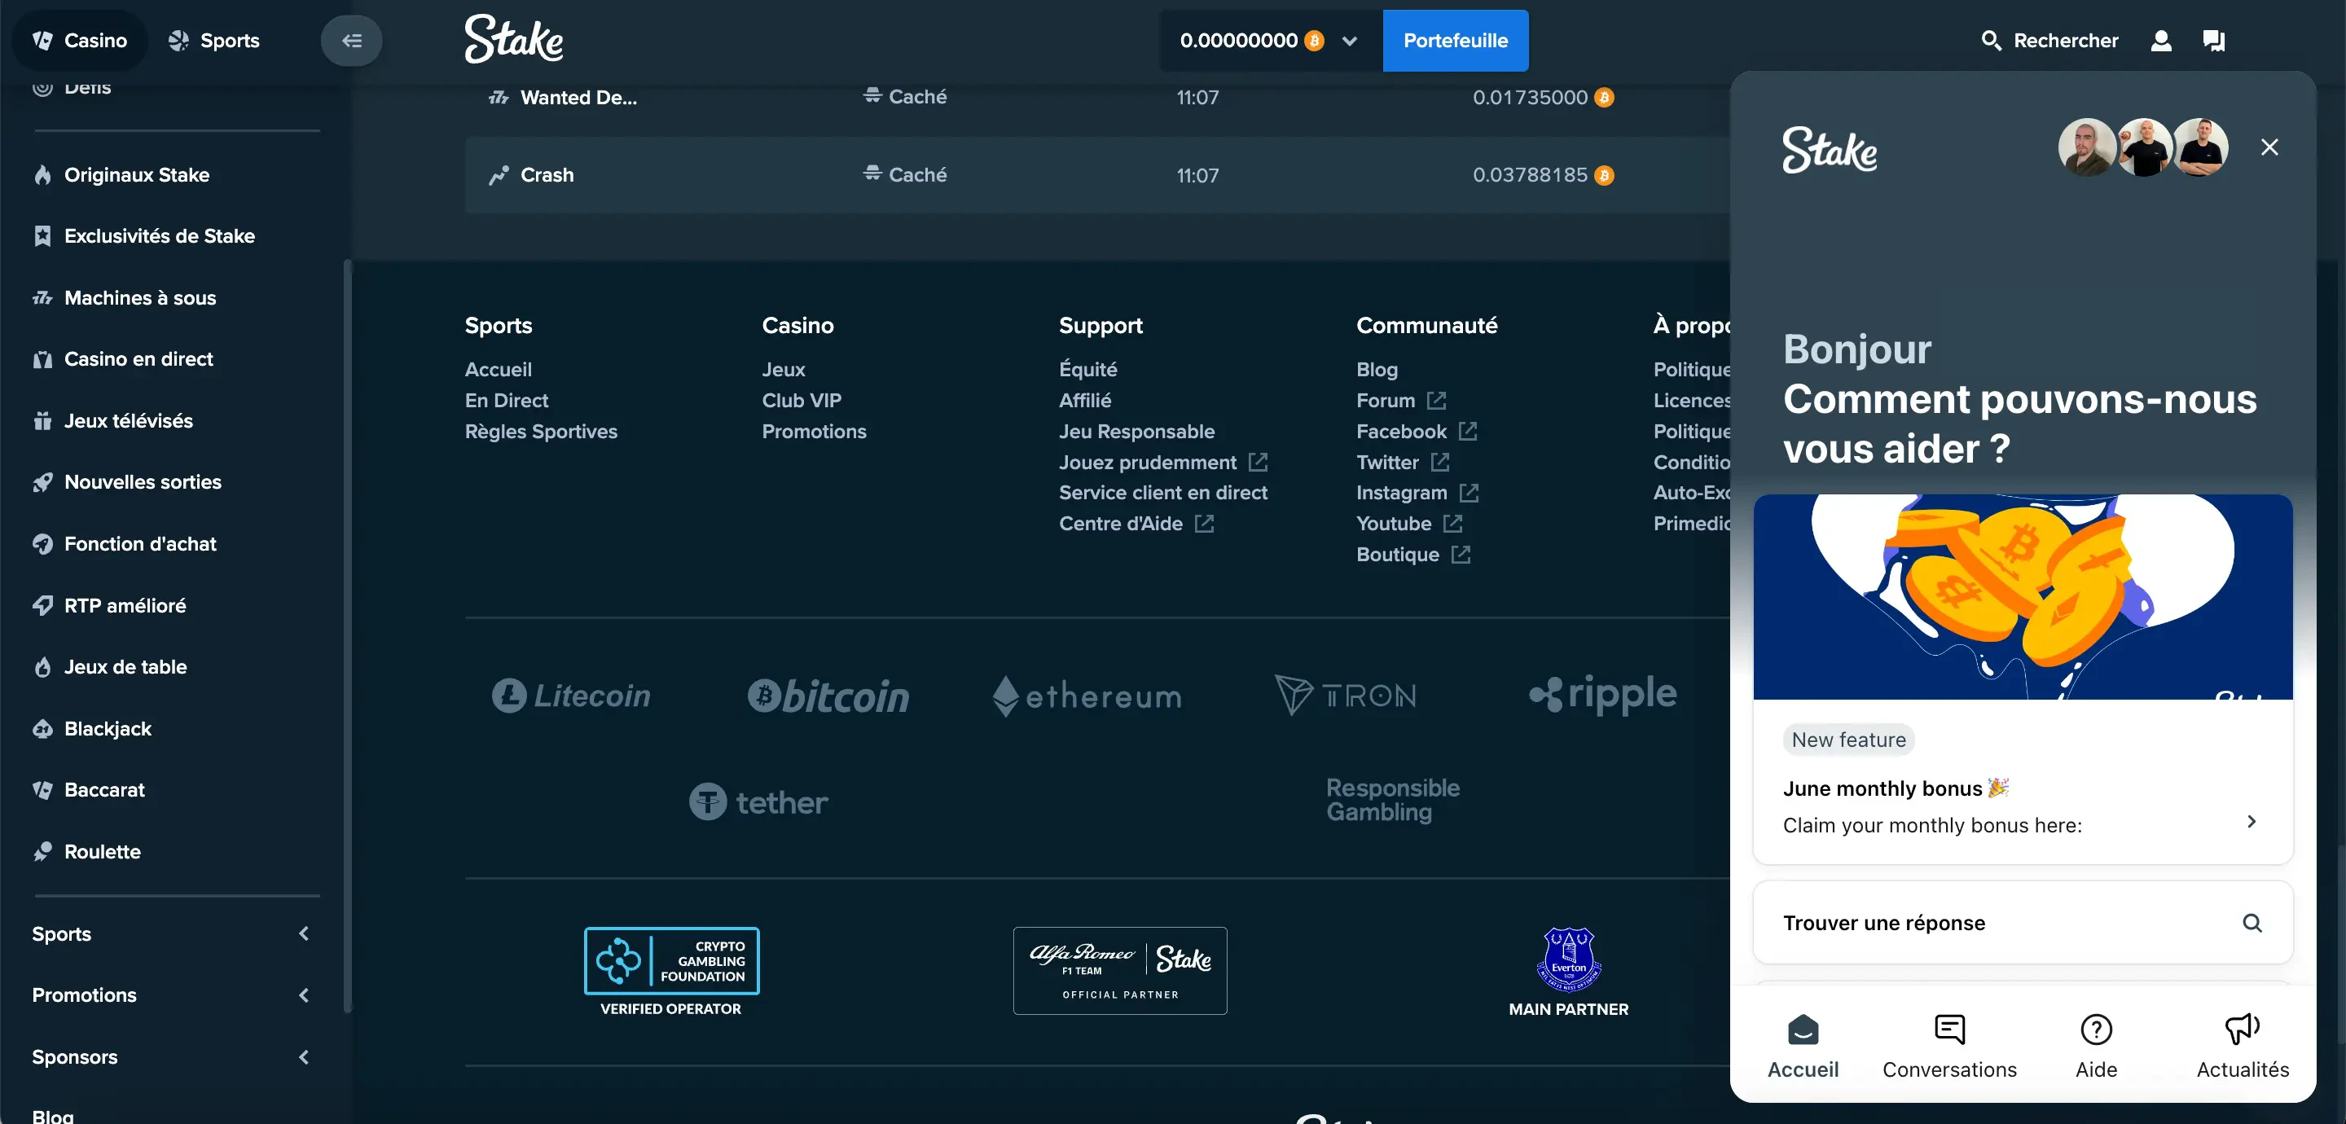The width and height of the screenshot is (2346, 1124).
Task: Open the Boutique community link
Action: pyautogui.click(x=1413, y=555)
